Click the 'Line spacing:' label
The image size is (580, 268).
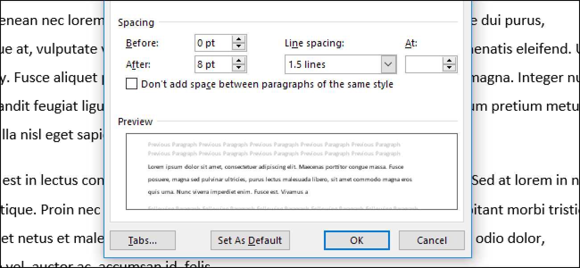tap(314, 43)
